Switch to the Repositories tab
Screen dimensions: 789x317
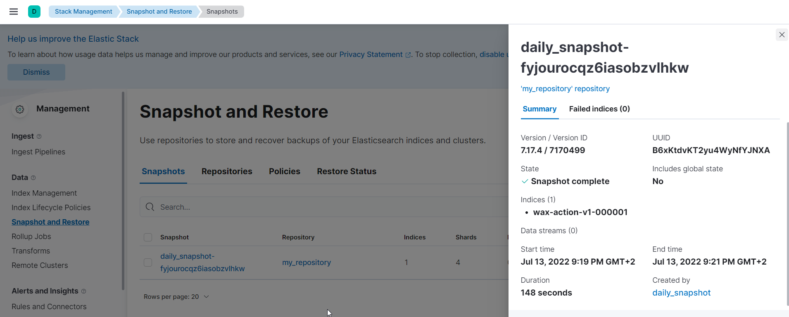click(227, 171)
